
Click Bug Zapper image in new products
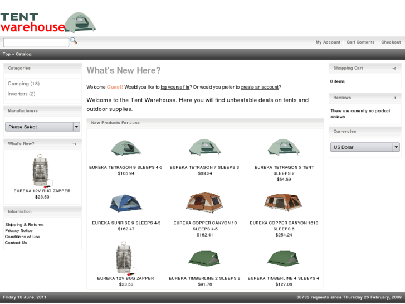126,258
